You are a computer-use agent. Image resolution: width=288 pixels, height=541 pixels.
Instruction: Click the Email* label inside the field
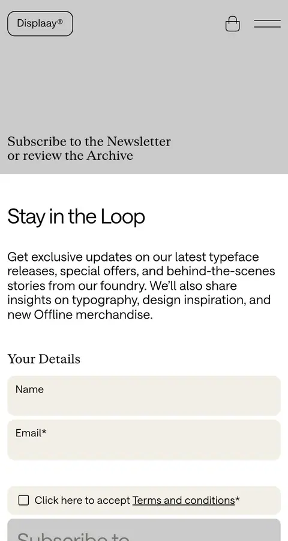[x=31, y=433]
